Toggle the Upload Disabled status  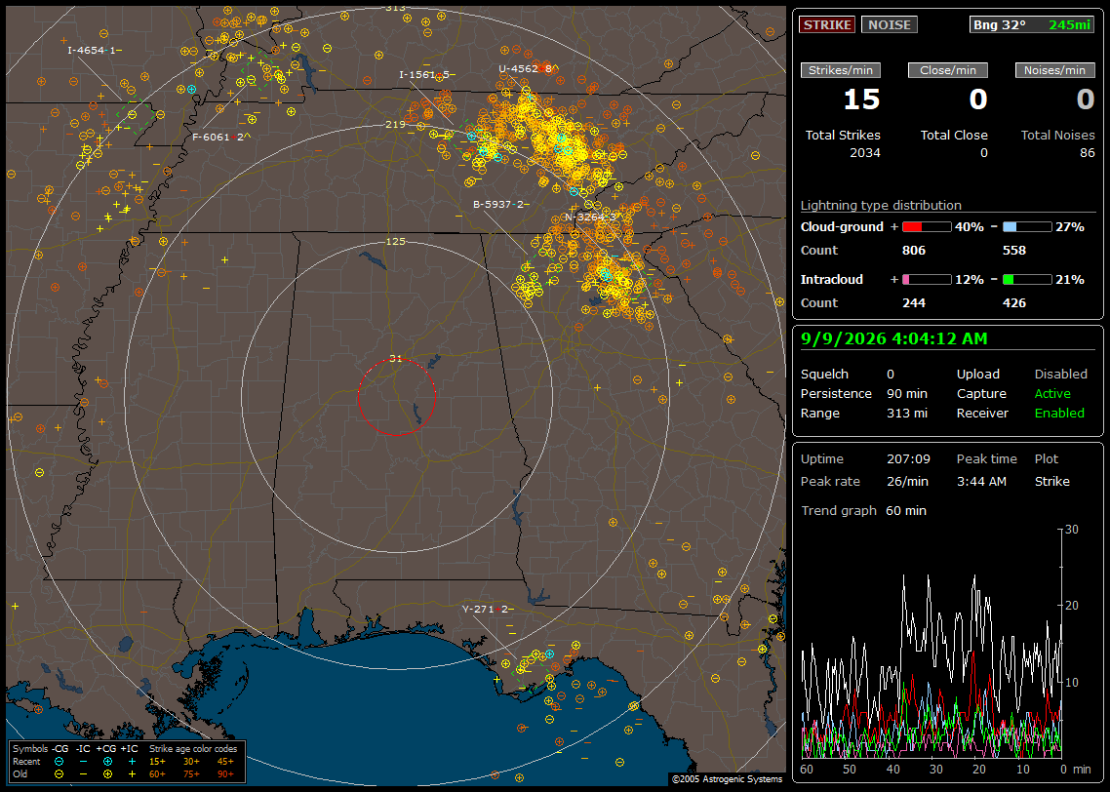click(x=1060, y=374)
